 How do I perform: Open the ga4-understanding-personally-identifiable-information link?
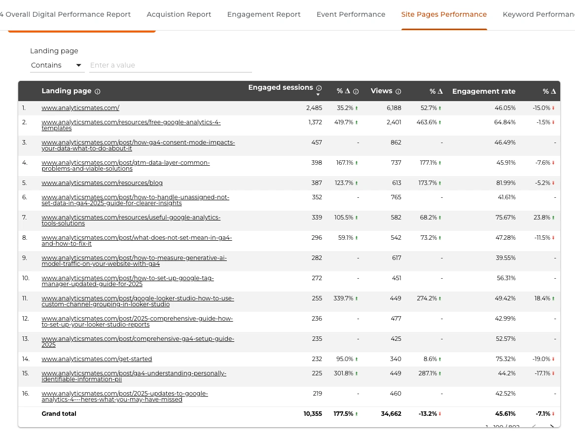pos(134,376)
